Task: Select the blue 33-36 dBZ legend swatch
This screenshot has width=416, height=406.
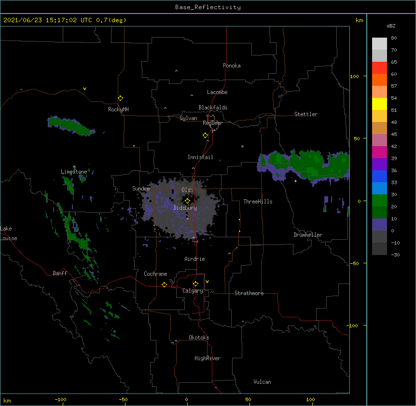Action: click(379, 176)
